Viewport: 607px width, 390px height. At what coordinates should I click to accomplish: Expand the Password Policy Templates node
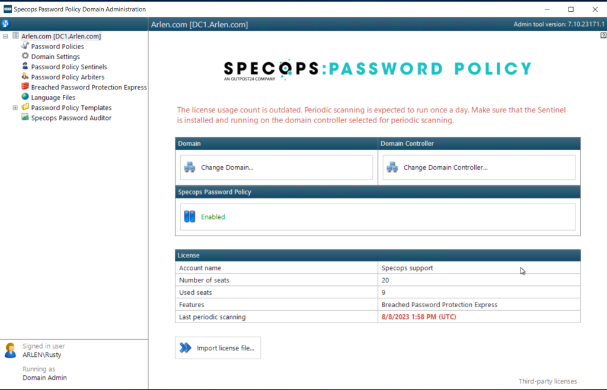click(15, 108)
